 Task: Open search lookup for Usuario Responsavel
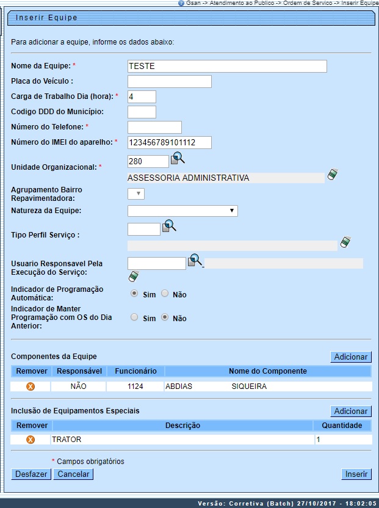(x=195, y=260)
